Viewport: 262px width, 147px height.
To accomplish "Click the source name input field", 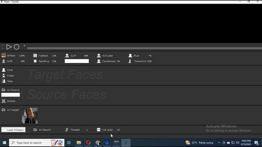I will coord(11,95).
